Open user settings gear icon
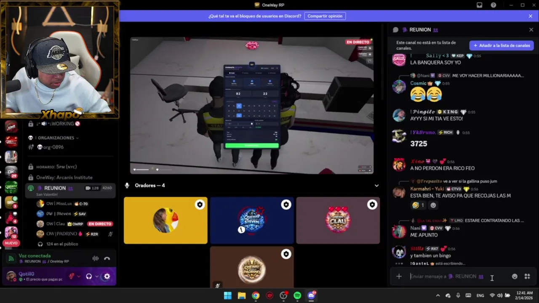Image resolution: width=539 pixels, height=303 pixels. [107, 276]
